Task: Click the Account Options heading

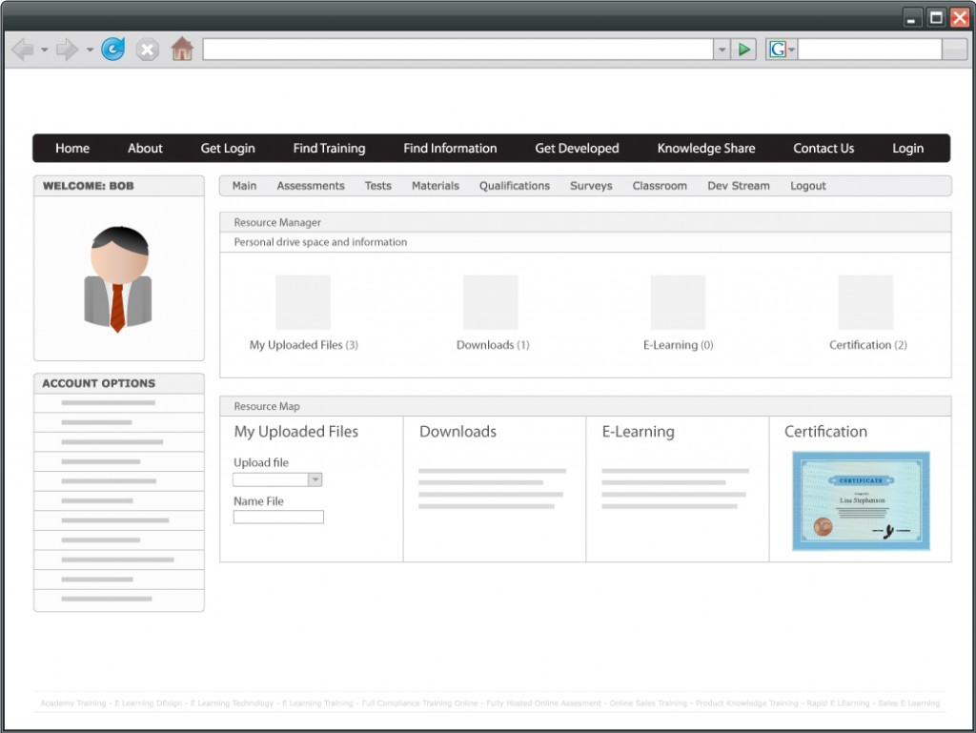Action: [99, 383]
